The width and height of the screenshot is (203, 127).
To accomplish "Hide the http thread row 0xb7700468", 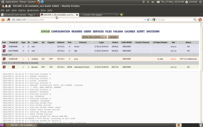I will click(x=4, y=51).
